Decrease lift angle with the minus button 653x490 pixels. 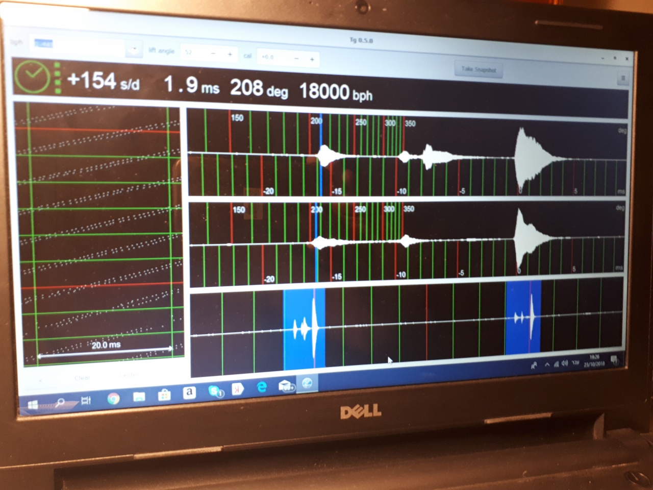coord(213,53)
